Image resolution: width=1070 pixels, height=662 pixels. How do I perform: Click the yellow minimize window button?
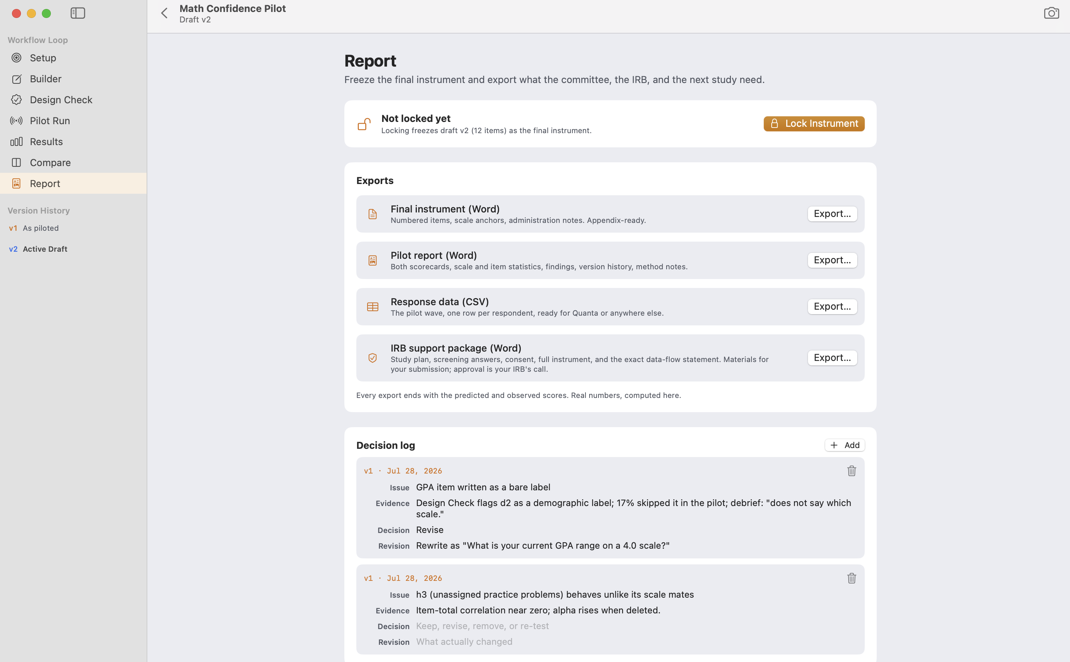[31, 13]
